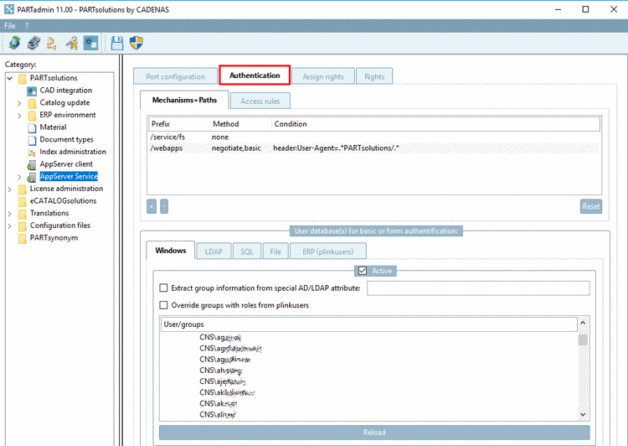Viewport: 628px width, 446px height.
Task: Click the user list scroll up arrow
Action: click(x=583, y=323)
